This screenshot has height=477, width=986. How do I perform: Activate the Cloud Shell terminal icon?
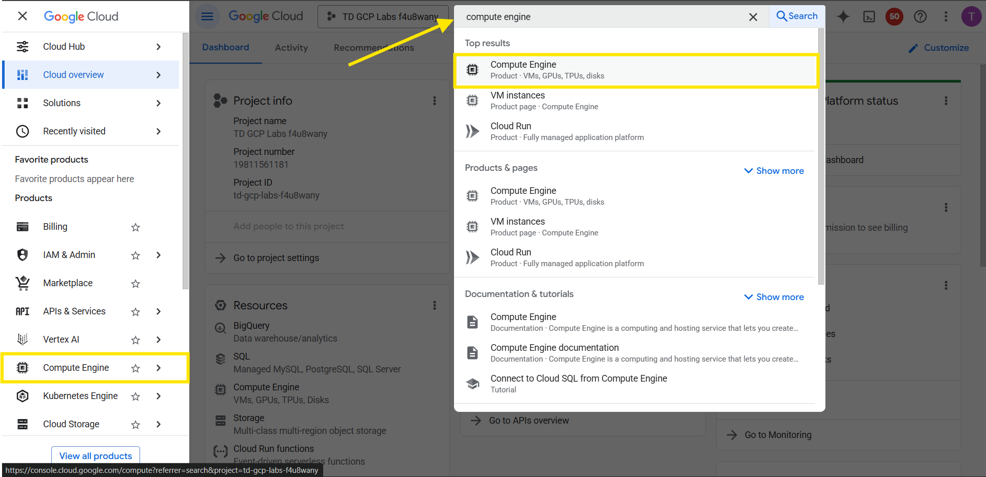tap(869, 16)
